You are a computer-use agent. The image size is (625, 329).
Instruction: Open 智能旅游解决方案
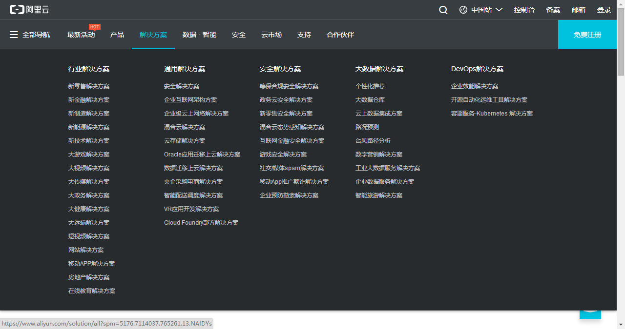[x=379, y=195]
